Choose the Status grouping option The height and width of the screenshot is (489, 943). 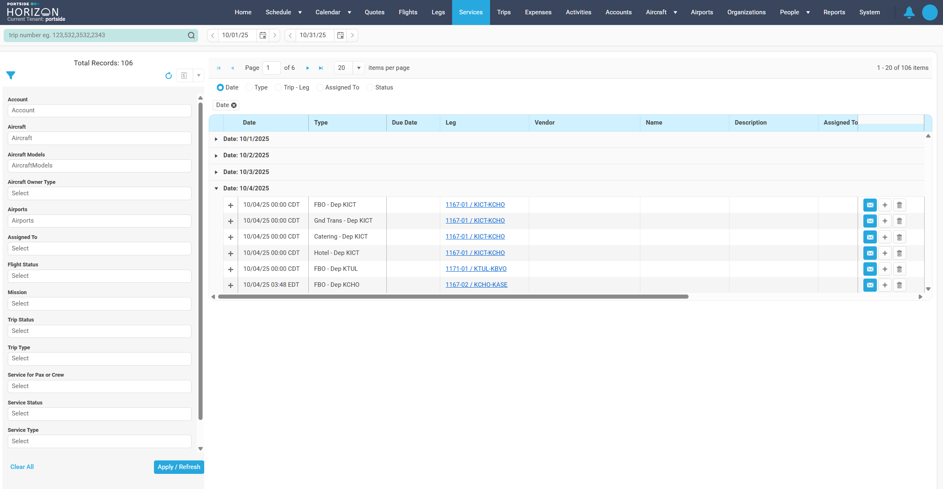(370, 88)
